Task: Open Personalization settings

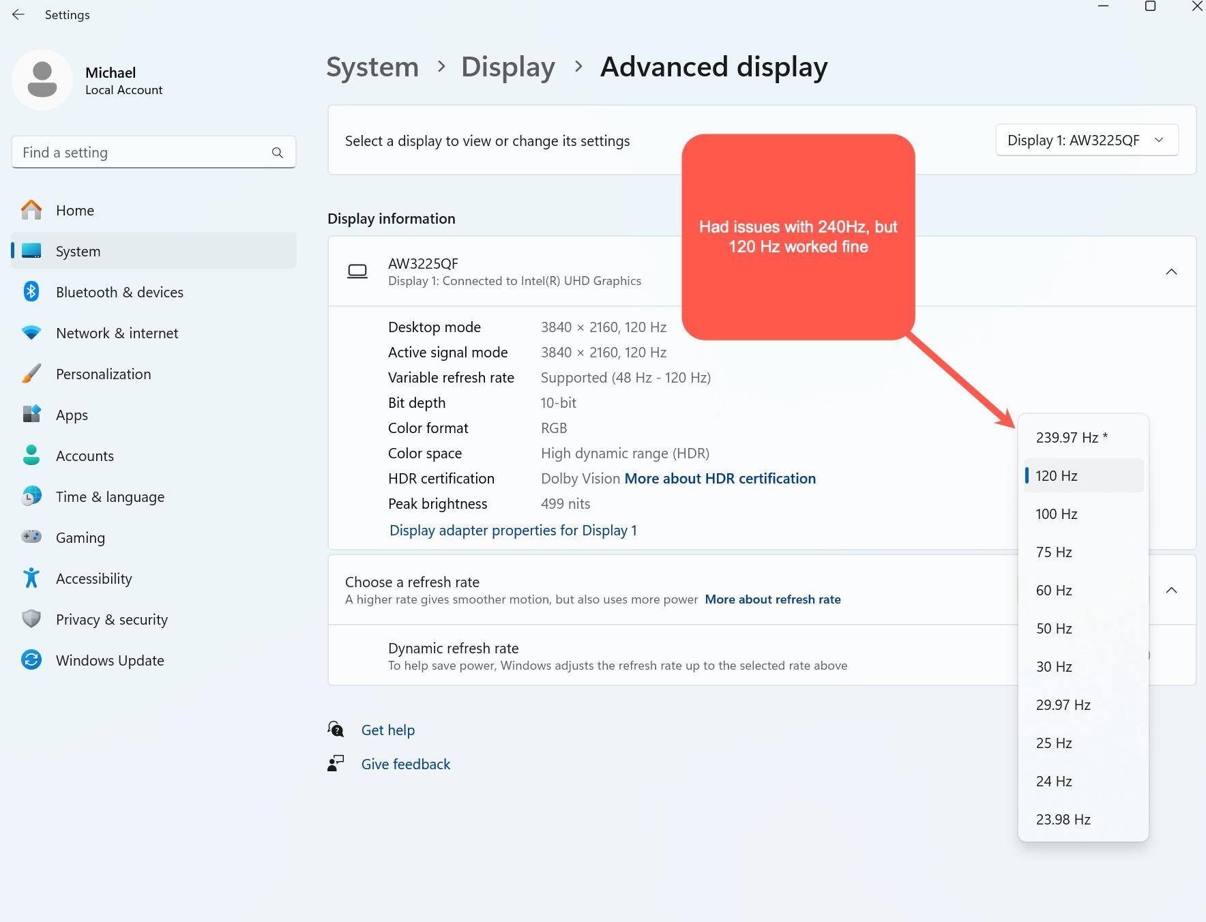Action: (103, 374)
